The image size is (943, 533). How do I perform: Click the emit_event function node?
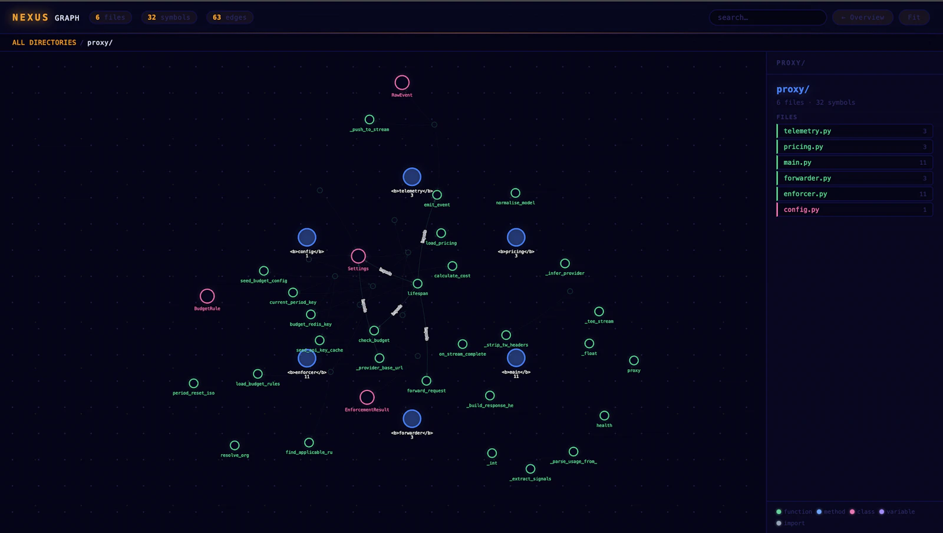437,195
